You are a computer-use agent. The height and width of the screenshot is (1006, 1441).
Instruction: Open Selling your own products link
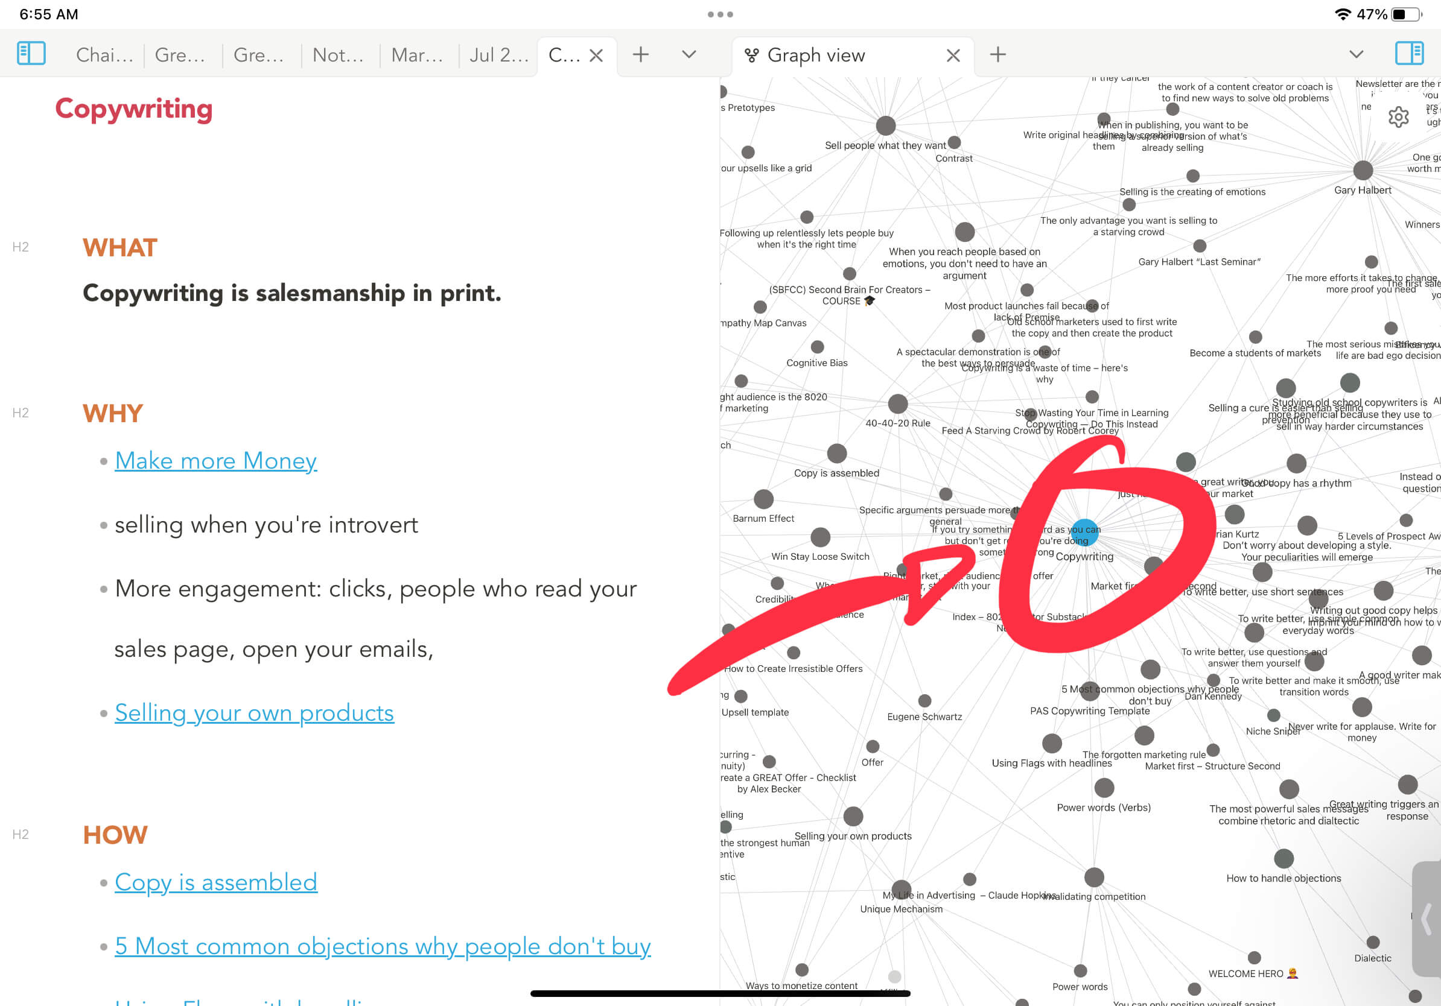coord(254,713)
